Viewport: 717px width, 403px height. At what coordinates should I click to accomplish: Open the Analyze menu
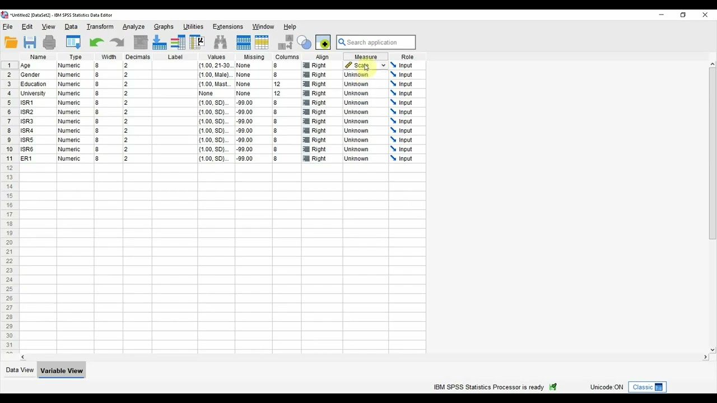134,27
